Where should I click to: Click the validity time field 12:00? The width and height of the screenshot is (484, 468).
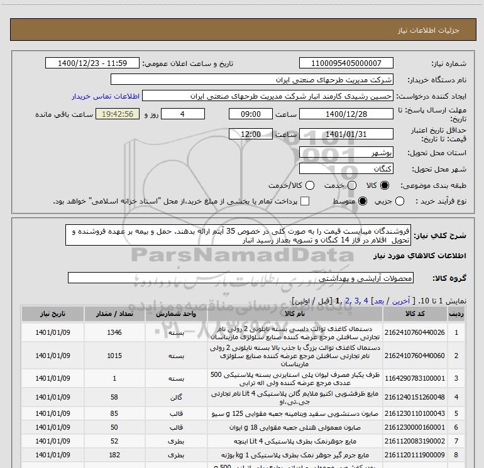click(x=251, y=134)
